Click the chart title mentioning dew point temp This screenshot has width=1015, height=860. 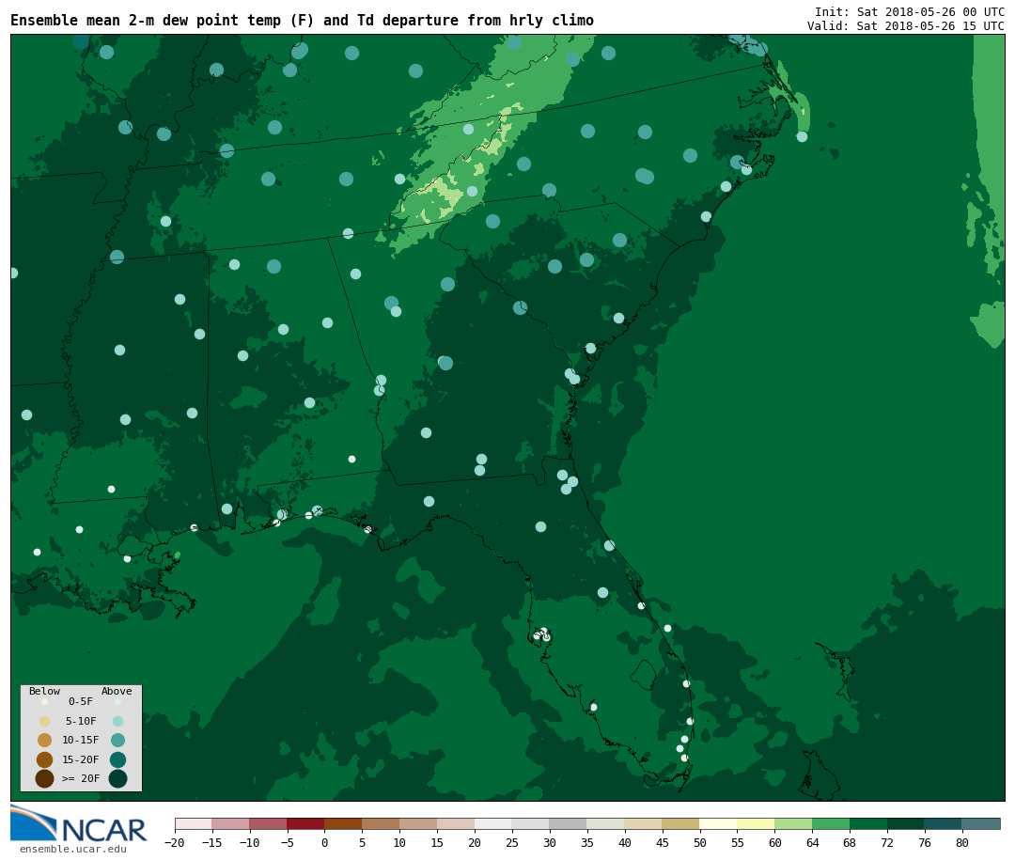pyautogui.click(x=302, y=21)
